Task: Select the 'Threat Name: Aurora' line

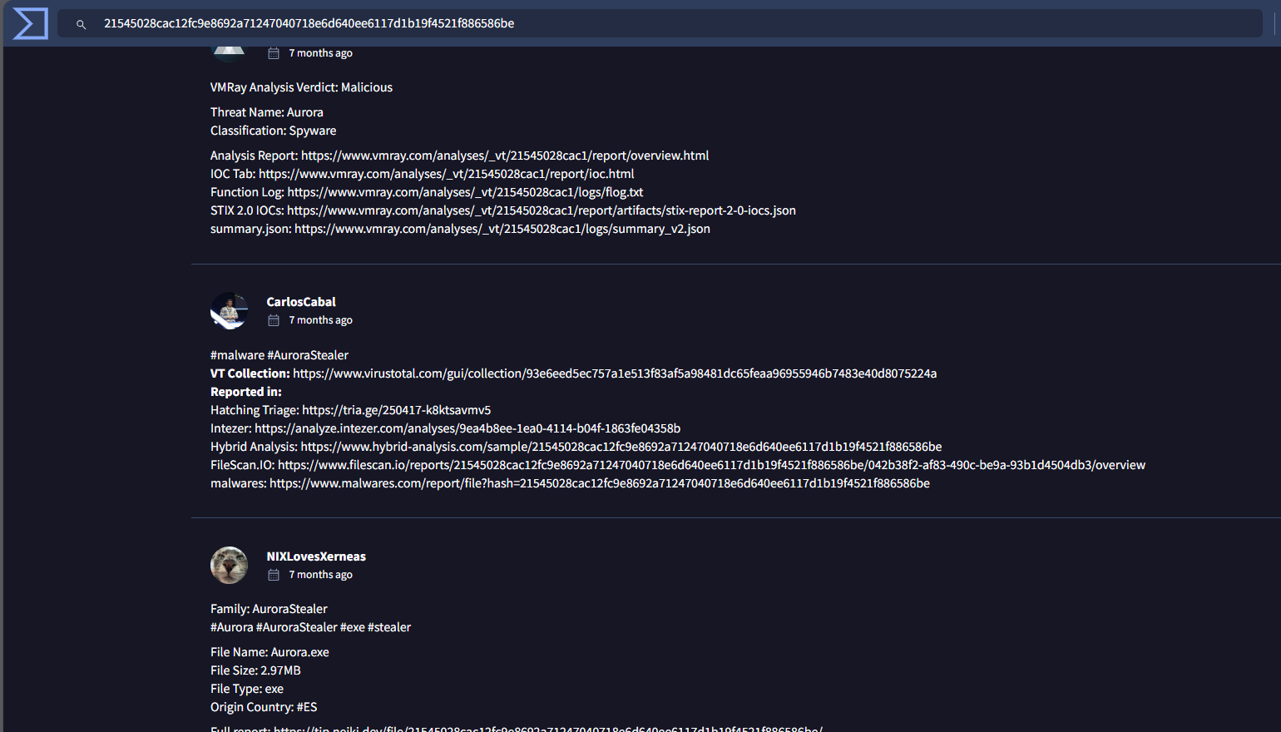Action: pos(267,112)
